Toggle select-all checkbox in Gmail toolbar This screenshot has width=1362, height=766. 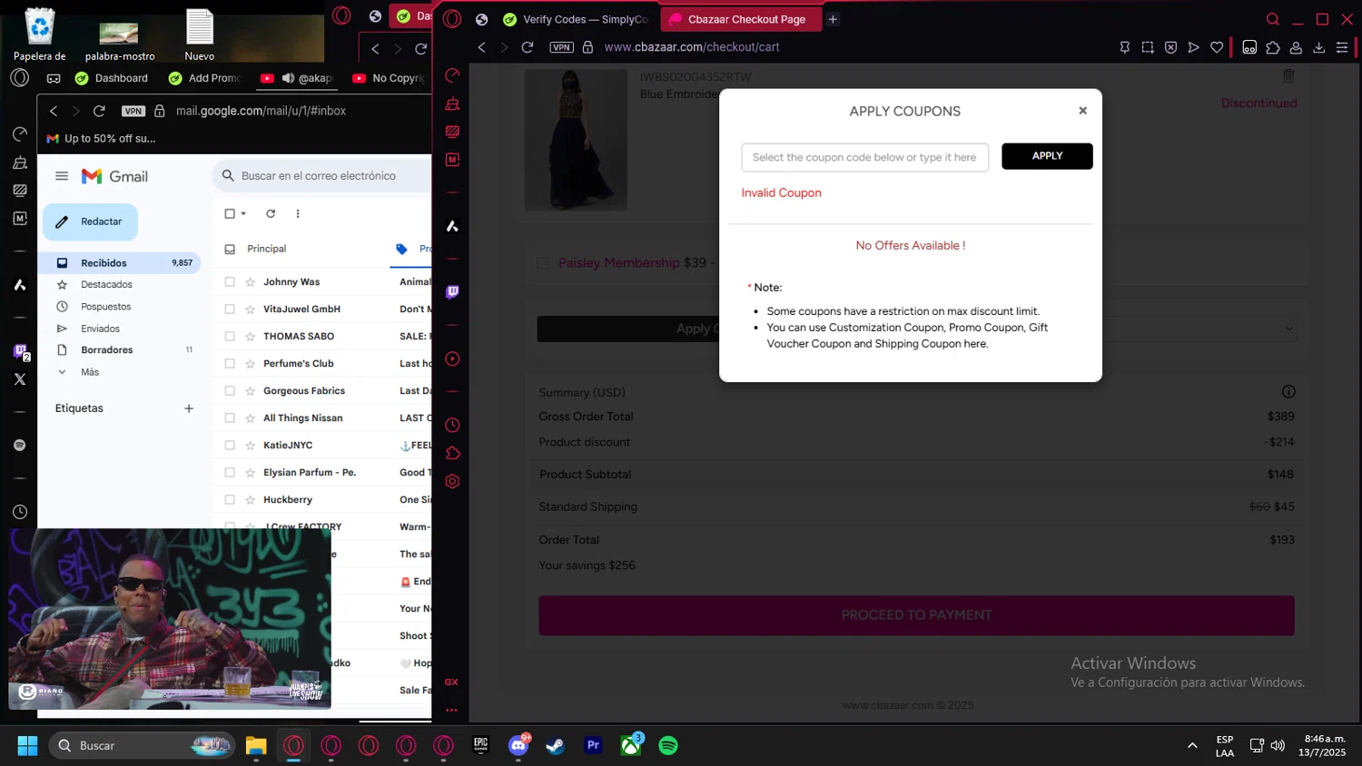pyautogui.click(x=230, y=214)
